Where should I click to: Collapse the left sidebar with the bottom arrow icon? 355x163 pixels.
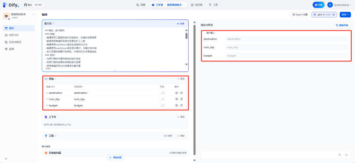tap(6, 159)
